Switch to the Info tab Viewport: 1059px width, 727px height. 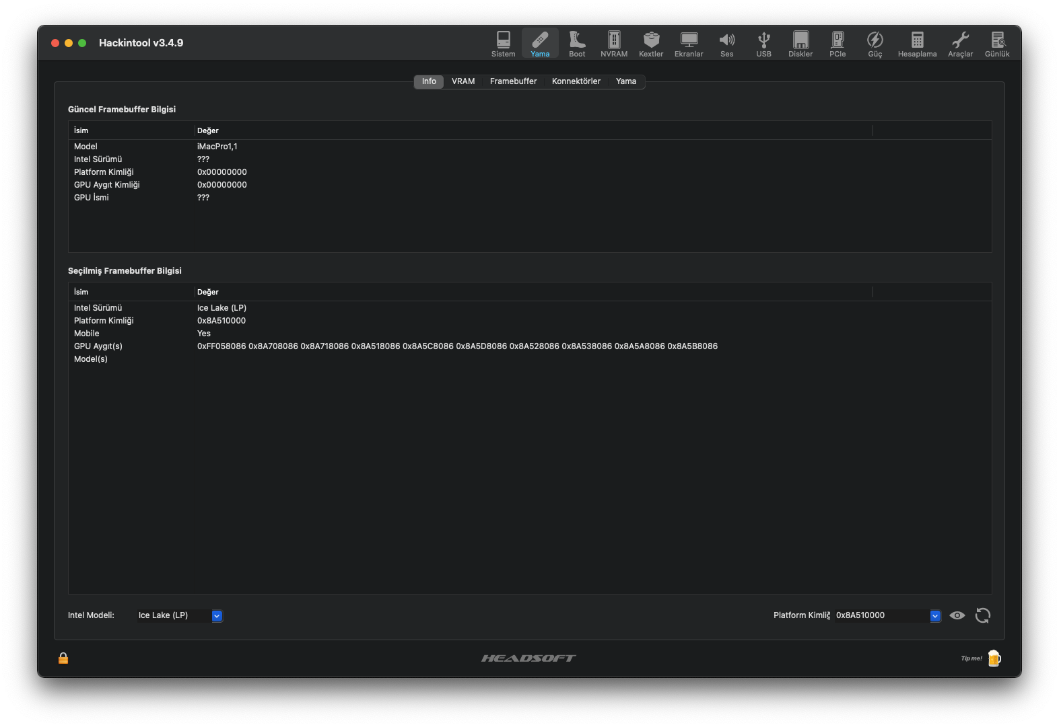(x=429, y=81)
